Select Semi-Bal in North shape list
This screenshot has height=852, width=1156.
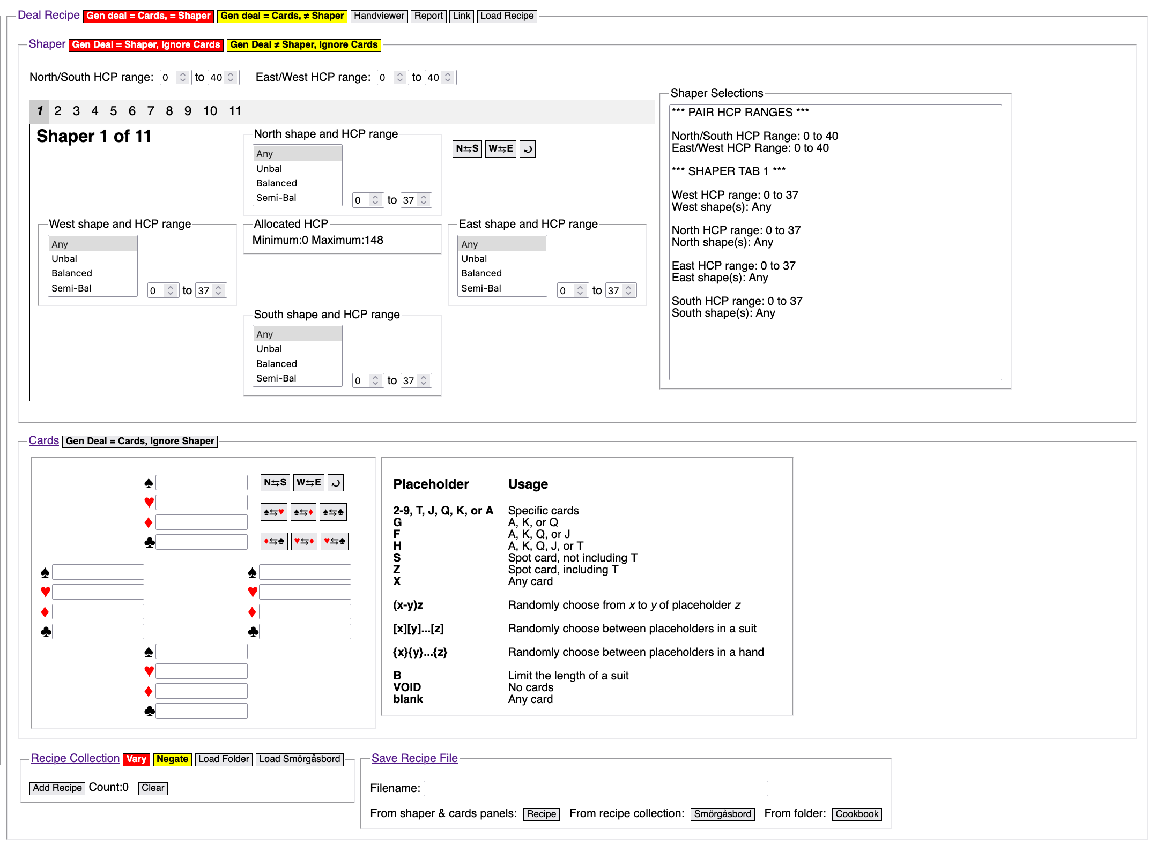[298, 198]
